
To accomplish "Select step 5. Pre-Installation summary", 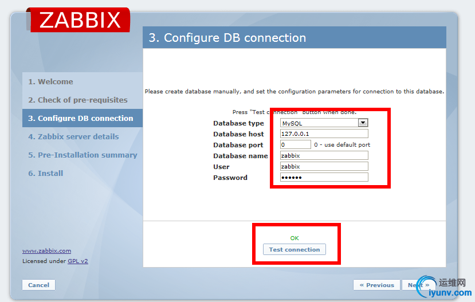I will tap(83, 155).
